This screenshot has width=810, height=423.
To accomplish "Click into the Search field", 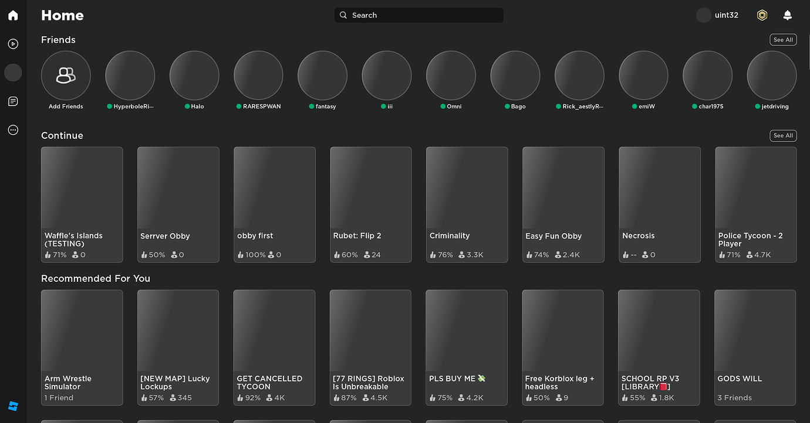I will (x=419, y=15).
